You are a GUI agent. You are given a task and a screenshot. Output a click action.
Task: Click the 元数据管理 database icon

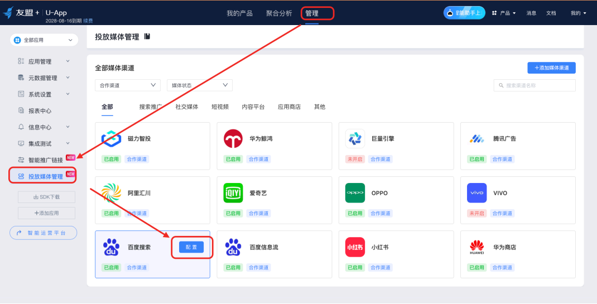coord(21,78)
